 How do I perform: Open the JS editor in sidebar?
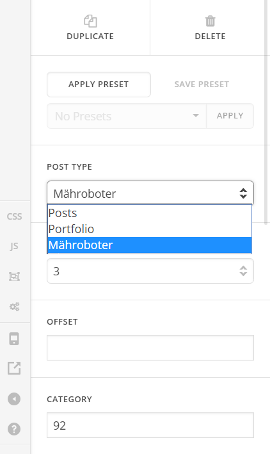click(14, 246)
